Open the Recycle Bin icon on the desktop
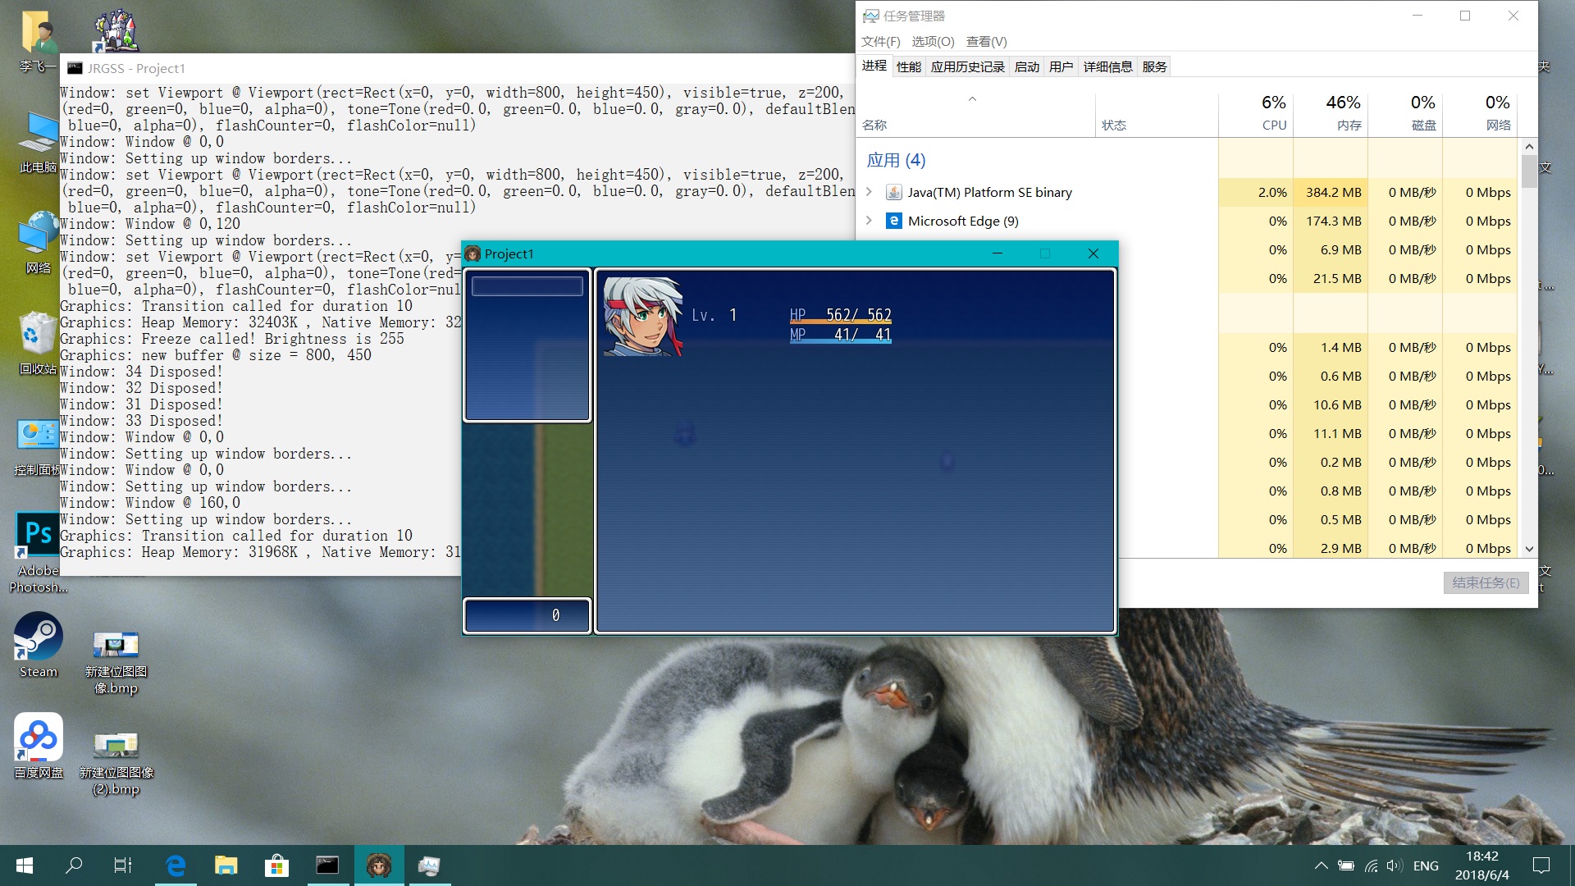 coord(38,343)
